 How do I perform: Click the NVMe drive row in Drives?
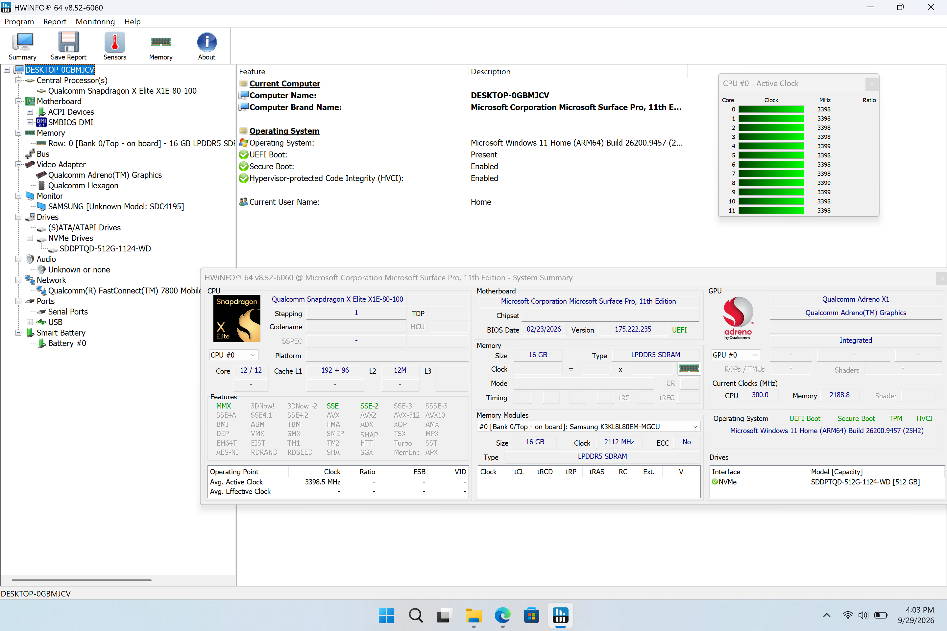[x=827, y=482]
